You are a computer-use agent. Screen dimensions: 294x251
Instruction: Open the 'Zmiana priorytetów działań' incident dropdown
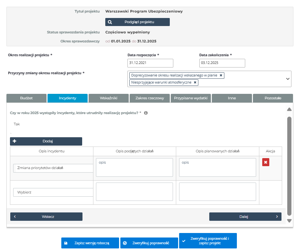click(53, 168)
